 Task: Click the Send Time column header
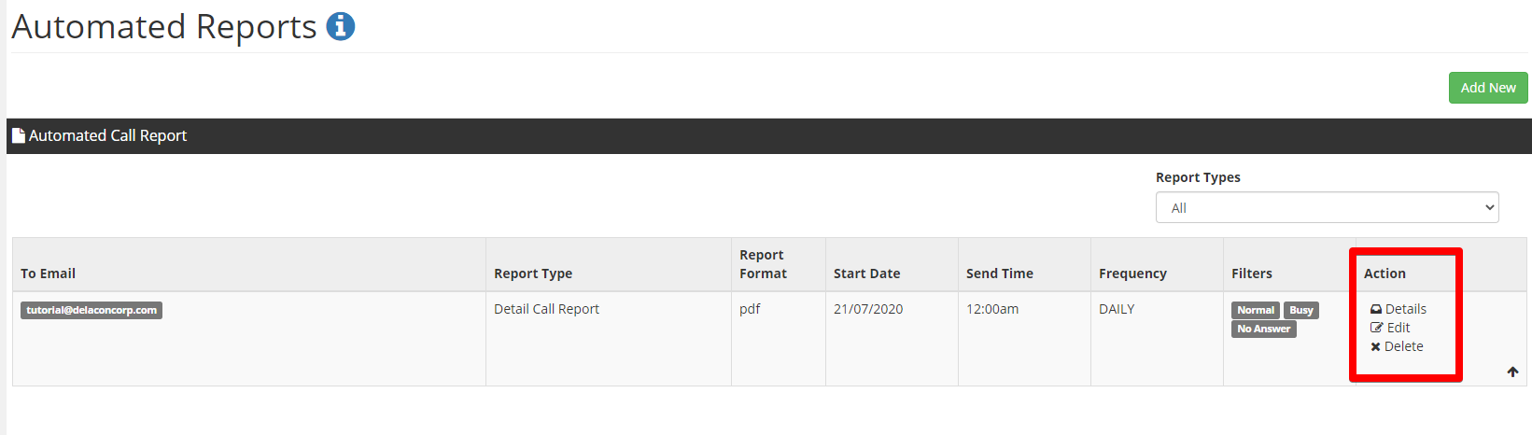pyautogui.click(x=1000, y=274)
